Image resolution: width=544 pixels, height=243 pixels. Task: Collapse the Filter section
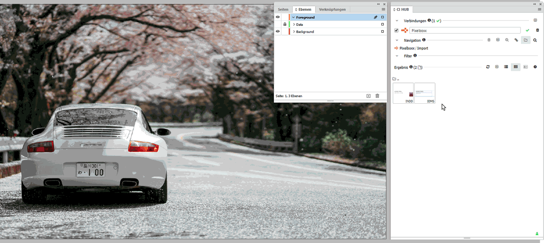coord(397,56)
